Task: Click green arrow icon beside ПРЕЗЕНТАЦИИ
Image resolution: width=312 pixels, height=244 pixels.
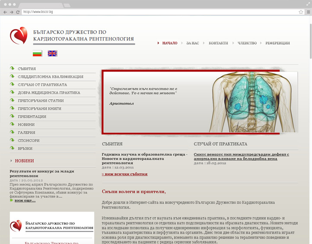Action: click(12, 116)
